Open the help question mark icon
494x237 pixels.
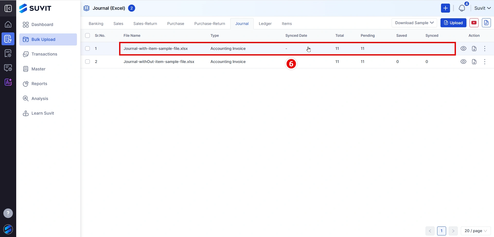(8, 213)
